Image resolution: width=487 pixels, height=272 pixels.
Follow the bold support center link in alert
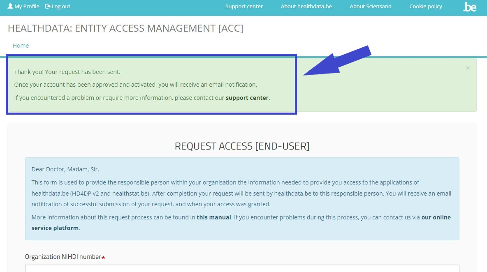(x=247, y=98)
